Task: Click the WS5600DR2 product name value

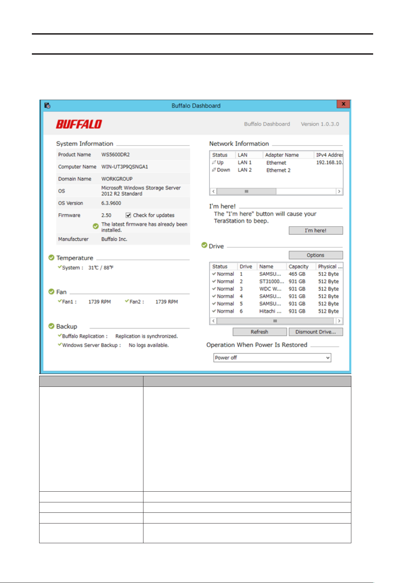Action: point(115,155)
